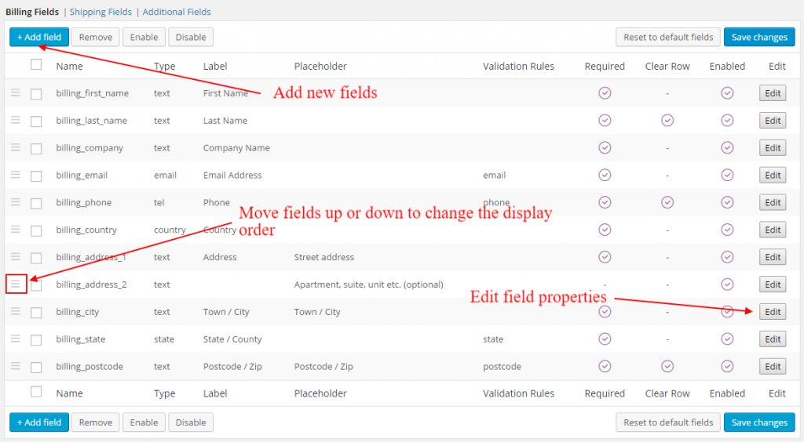Click Enabled checkmark icon for billing_first_name
804x442 pixels.
pyautogui.click(x=727, y=93)
